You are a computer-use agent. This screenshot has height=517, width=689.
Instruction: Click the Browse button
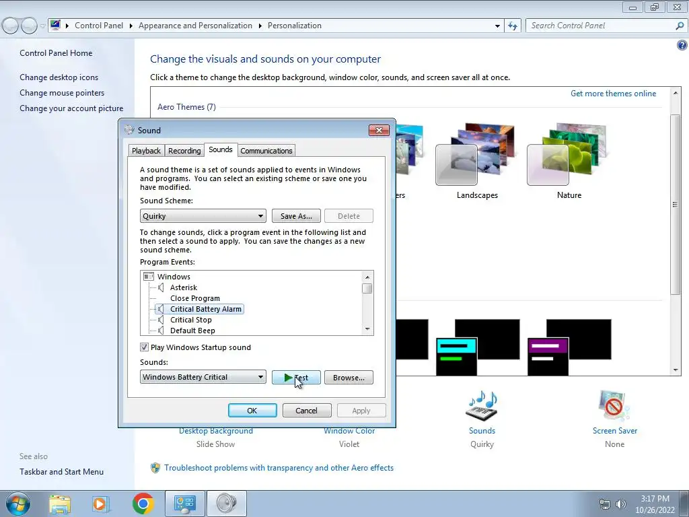[349, 378]
